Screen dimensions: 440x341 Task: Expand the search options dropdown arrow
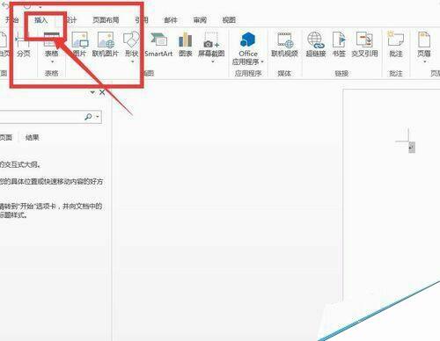(x=98, y=117)
